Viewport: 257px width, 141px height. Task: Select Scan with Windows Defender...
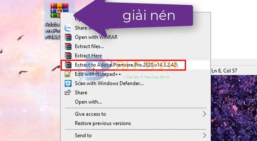click(109, 83)
